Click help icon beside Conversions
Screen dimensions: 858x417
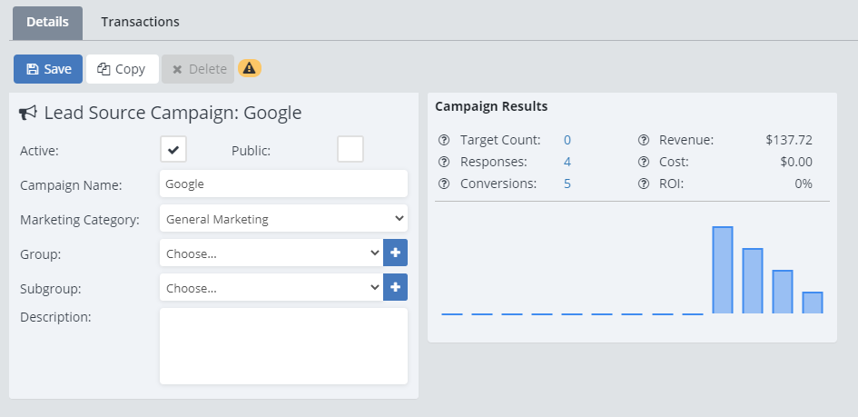pyautogui.click(x=444, y=184)
